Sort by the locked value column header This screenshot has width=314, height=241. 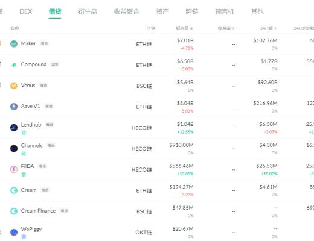pyautogui.click(x=184, y=28)
